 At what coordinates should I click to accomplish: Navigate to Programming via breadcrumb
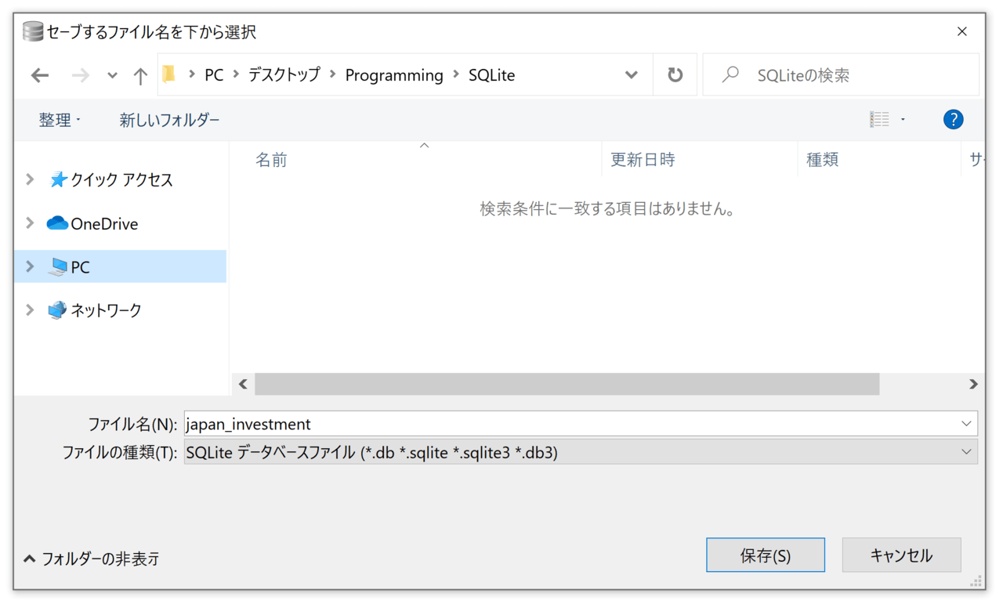pyautogui.click(x=394, y=74)
